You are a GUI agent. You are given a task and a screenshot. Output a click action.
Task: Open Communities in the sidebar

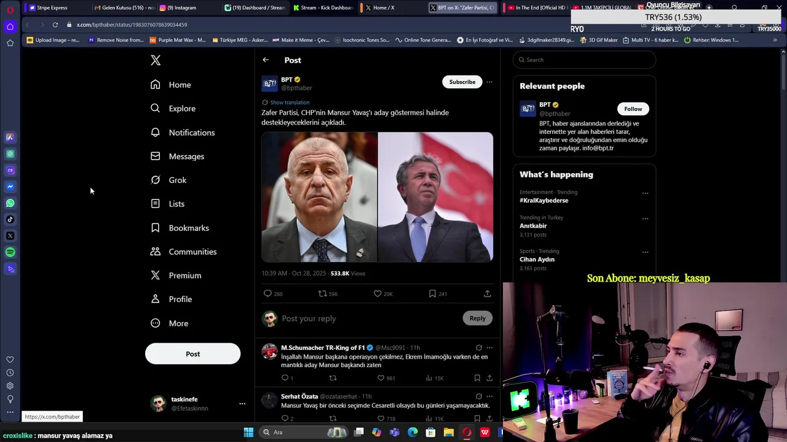click(183, 252)
